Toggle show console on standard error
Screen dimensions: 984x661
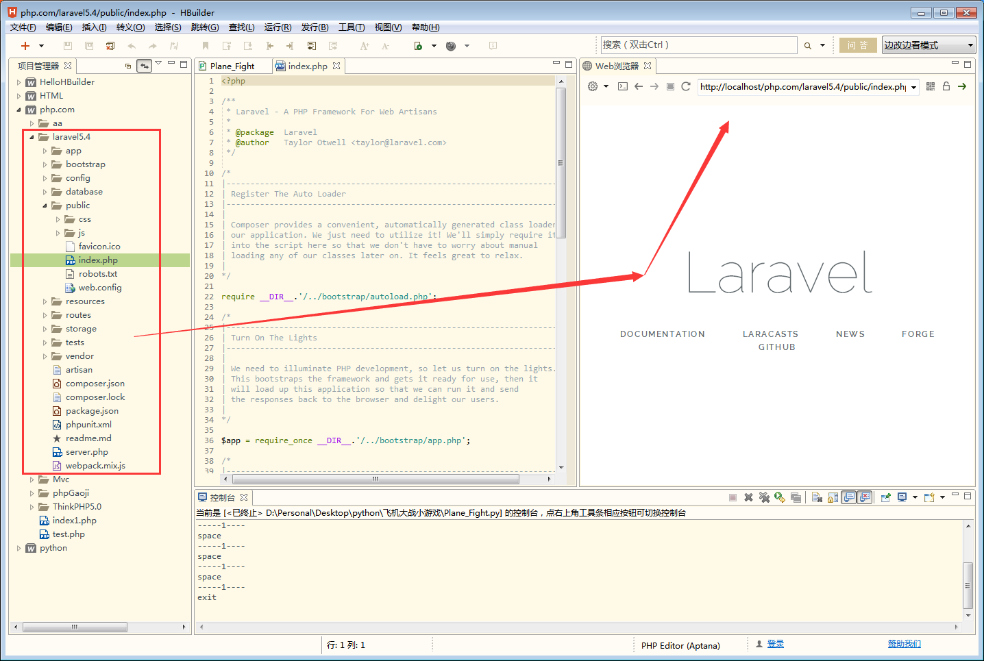[x=865, y=497]
